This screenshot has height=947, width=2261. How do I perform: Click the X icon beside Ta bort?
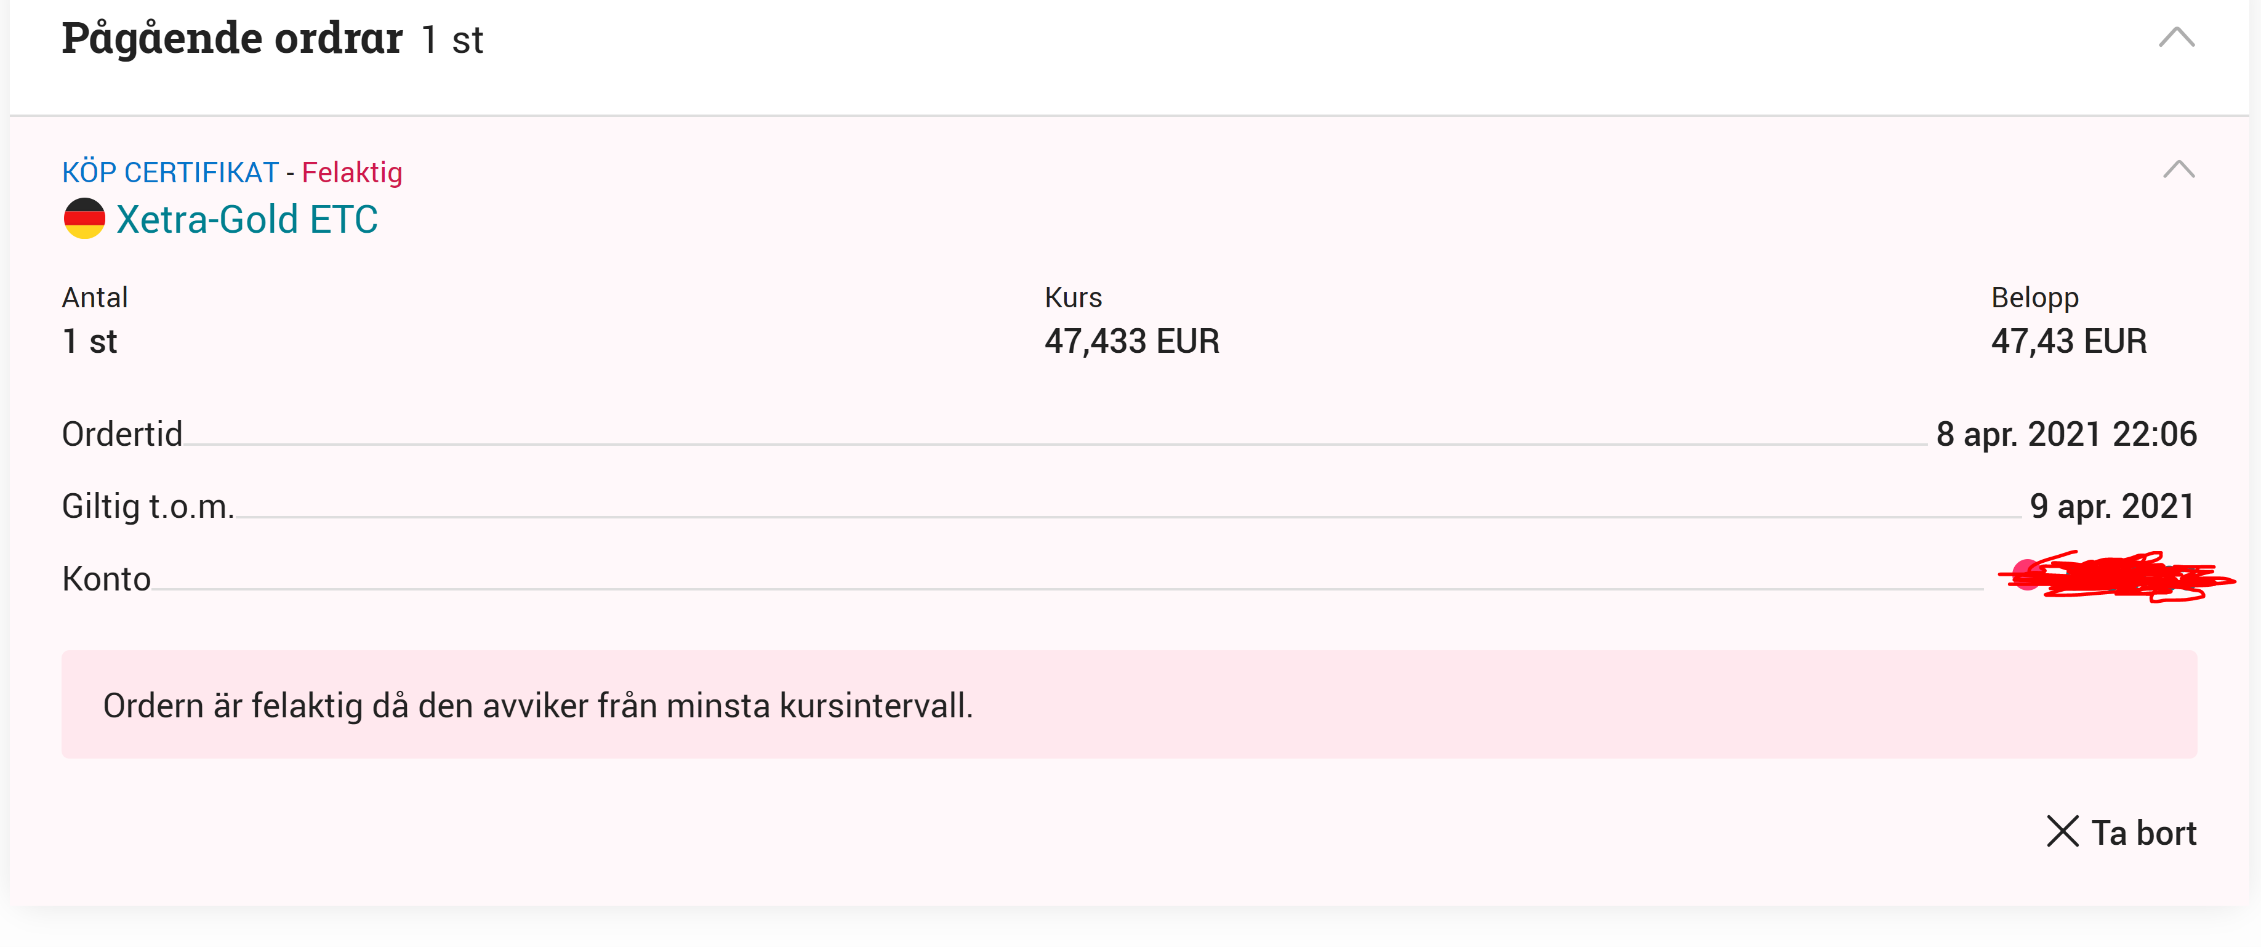[2062, 831]
